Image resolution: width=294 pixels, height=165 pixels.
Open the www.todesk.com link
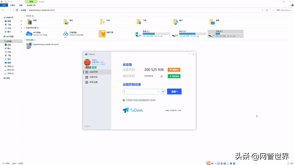173,110
